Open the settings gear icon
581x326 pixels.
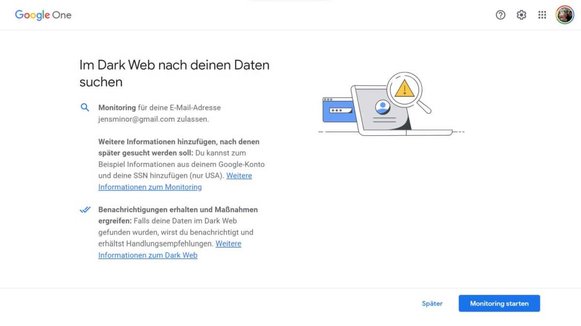521,15
